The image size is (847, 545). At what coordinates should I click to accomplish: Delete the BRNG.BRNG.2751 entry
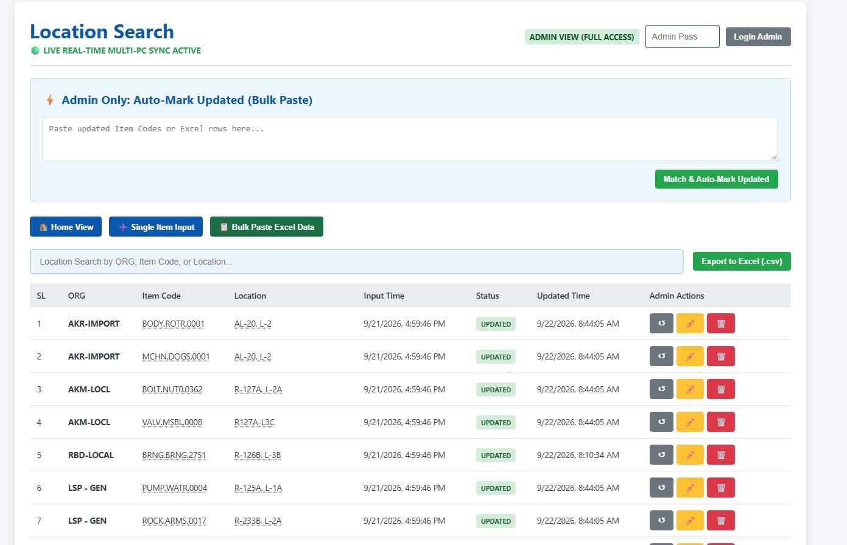(x=721, y=455)
